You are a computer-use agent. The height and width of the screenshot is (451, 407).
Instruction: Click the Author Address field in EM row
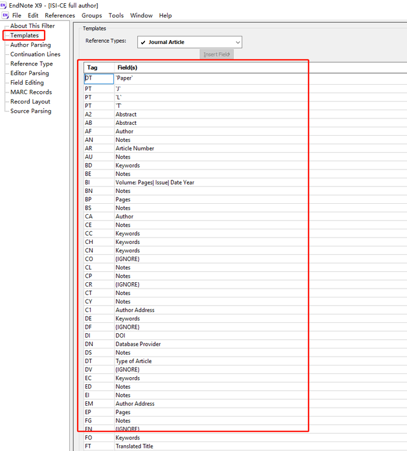coord(261,404)
